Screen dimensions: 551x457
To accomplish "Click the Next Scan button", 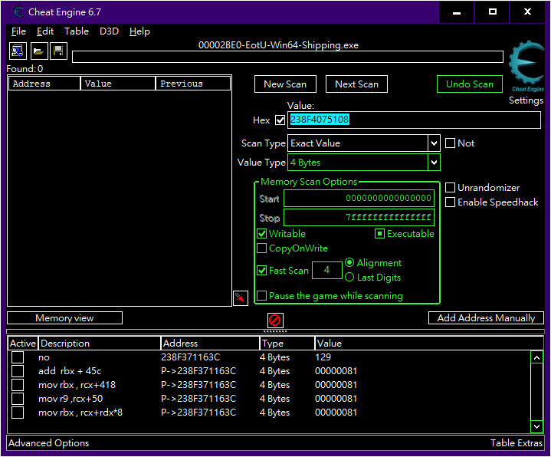I will pos(356,84).
